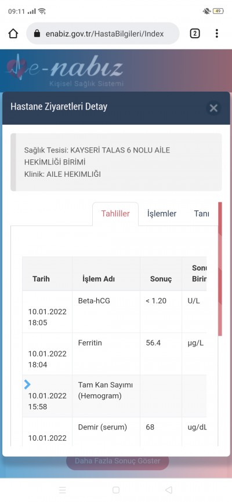Click the Tarih column header

[x=41, y=279]
